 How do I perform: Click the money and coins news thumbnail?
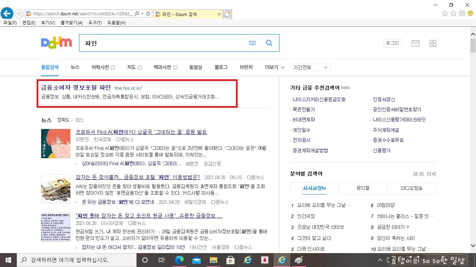[56, 188]
